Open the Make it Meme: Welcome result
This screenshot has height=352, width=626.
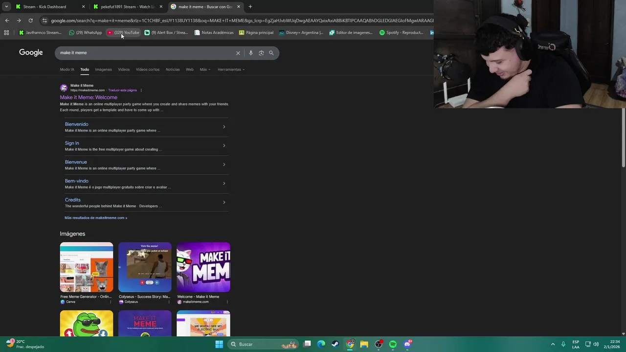[x=89, y=97]
